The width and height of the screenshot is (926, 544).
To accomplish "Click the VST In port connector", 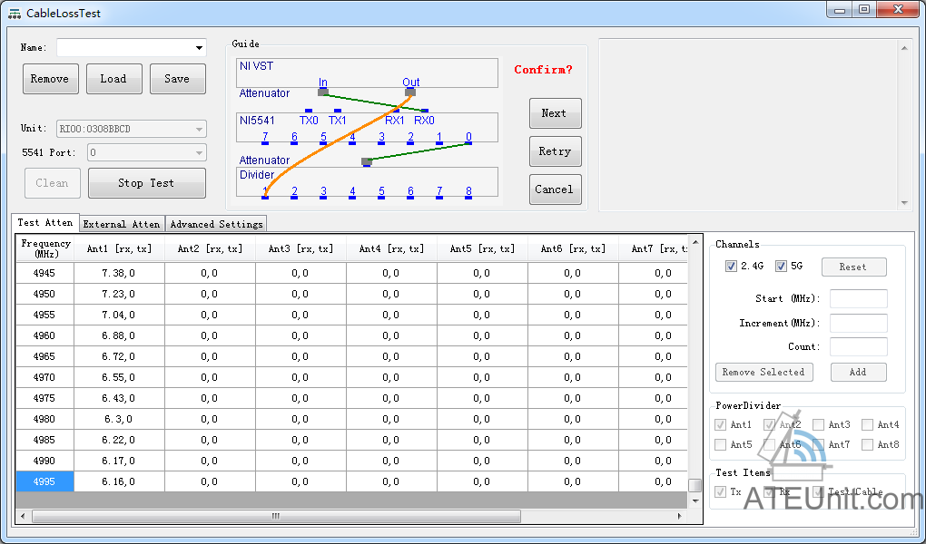I will click(x=323, y=92).
